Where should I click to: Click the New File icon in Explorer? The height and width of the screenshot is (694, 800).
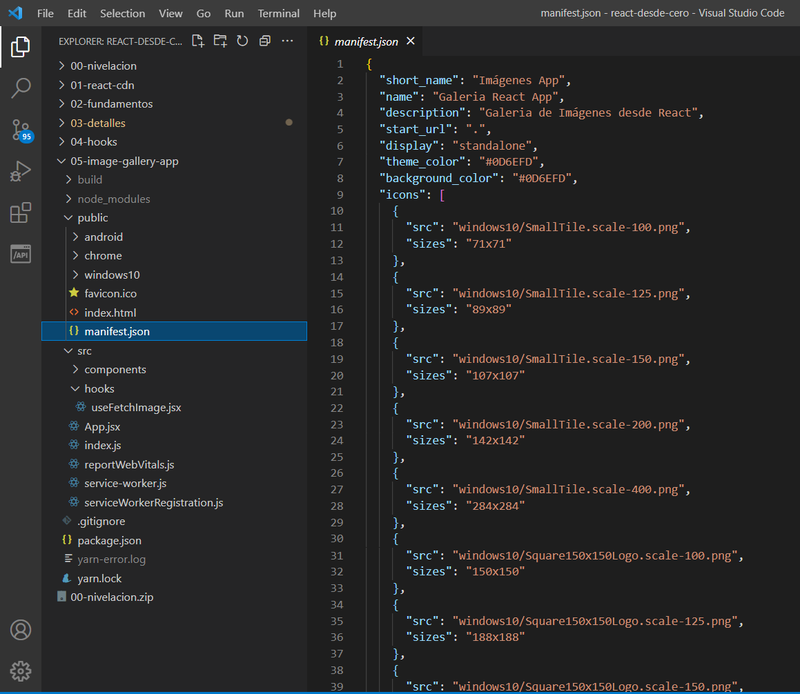tap(198, 41)
